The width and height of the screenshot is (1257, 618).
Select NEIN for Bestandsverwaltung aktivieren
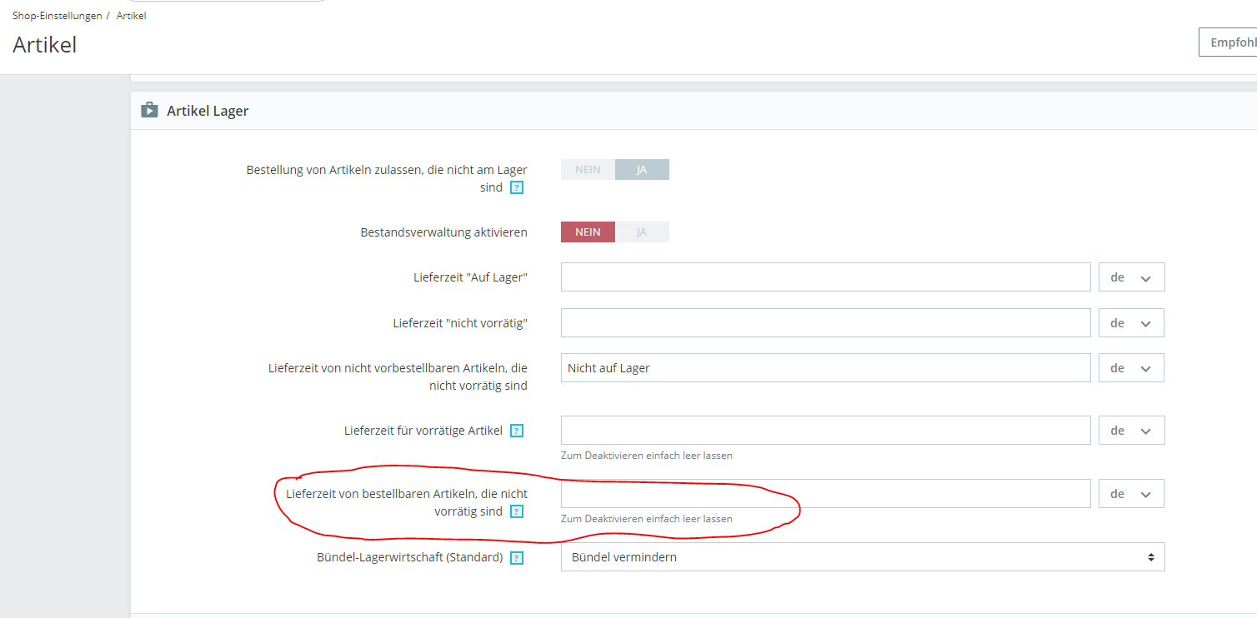point(588,232)
